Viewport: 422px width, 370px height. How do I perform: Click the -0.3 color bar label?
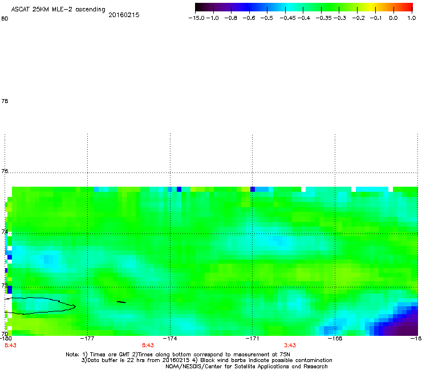340,18
